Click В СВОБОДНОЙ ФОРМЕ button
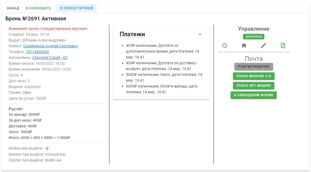 pyautogui.click(x=253, y=95)
